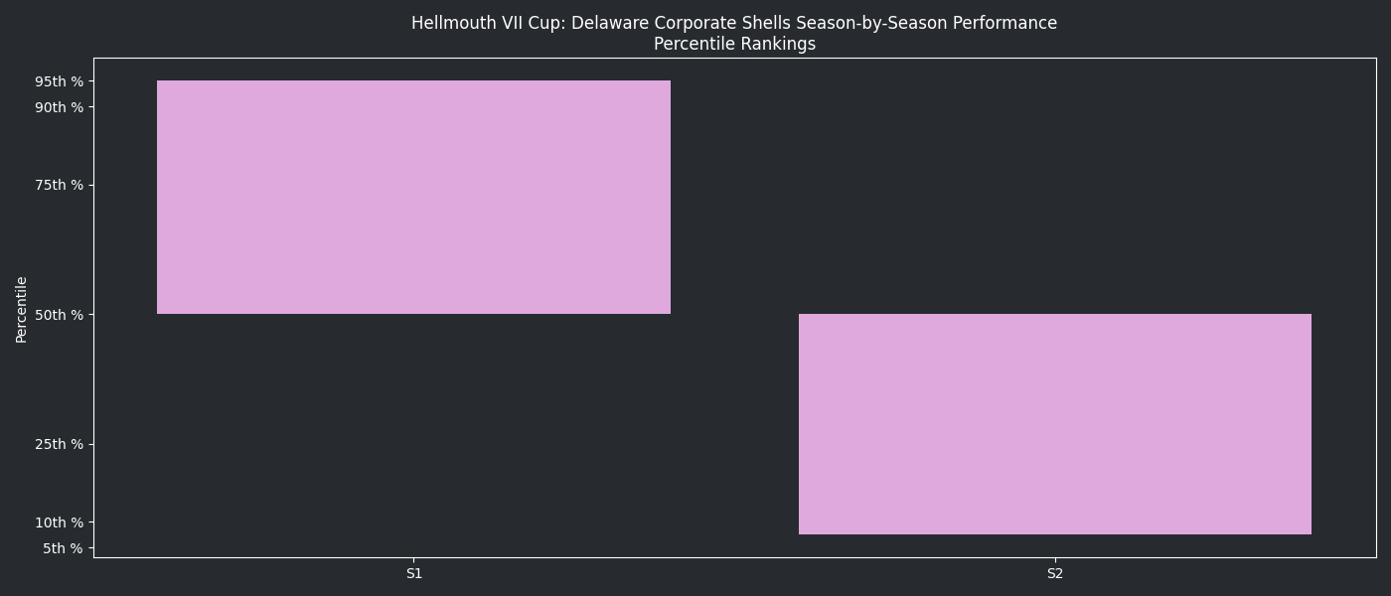Select the S2 x-axis label
The width and height of the screenshot is (1391, 596).
click(x=1055, y=573)
